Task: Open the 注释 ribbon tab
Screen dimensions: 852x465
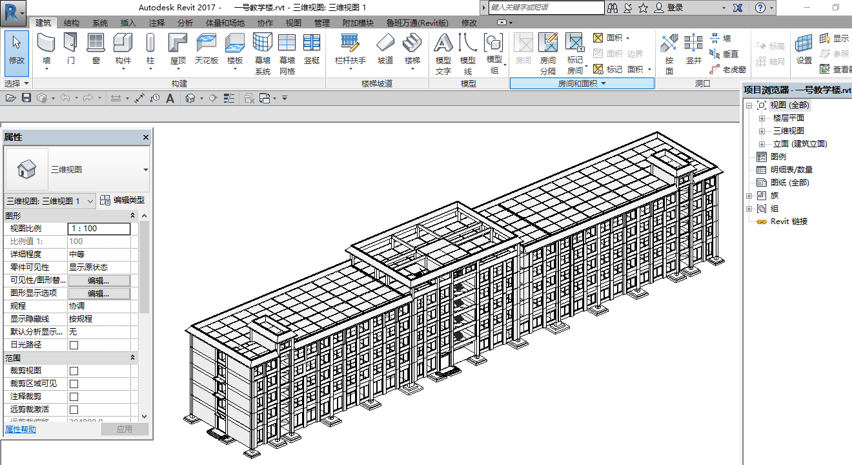Action: point(156,23)
